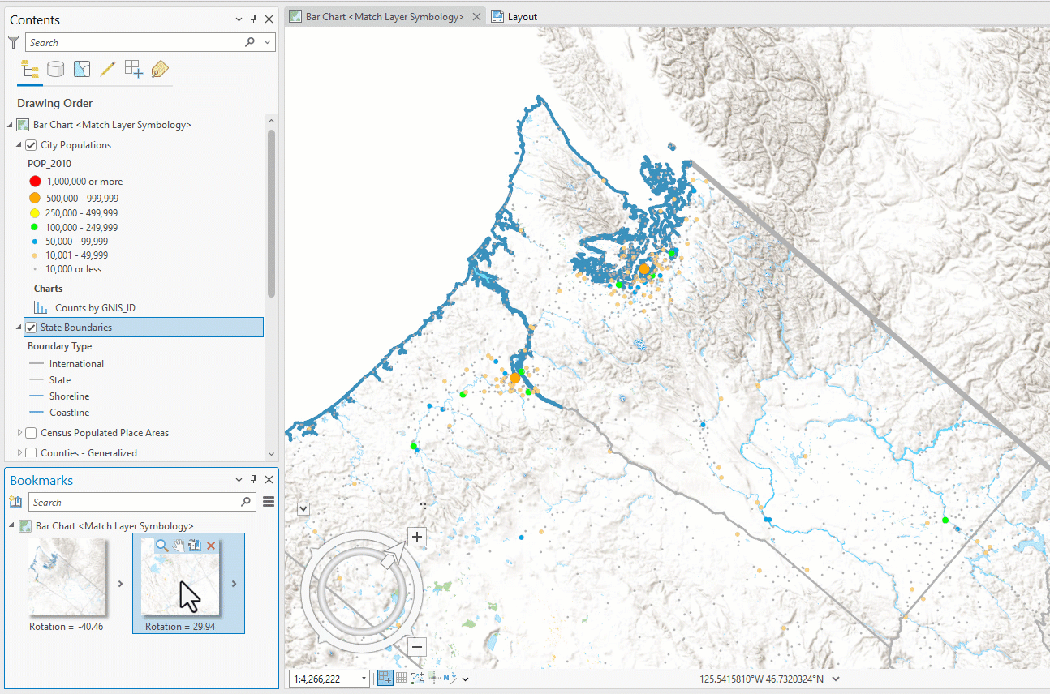Open the Contents panel filter icon

coord(13,41)
